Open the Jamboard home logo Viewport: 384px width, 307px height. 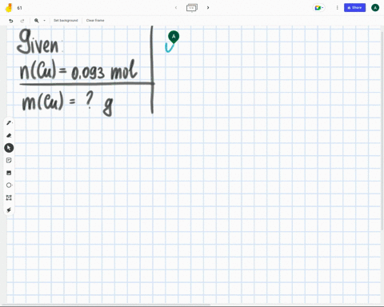(x=9, y=8)
